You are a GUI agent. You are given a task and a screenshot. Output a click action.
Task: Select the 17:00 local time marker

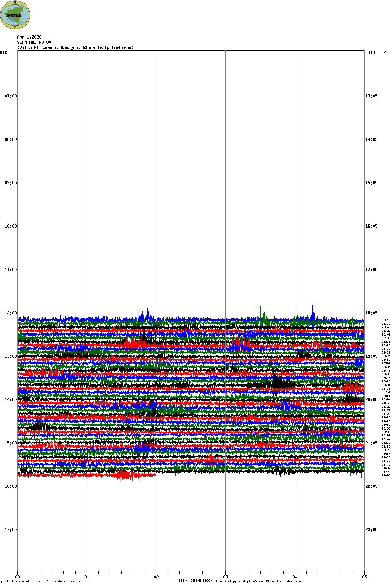pyautogui.click(x=10, y=530)
